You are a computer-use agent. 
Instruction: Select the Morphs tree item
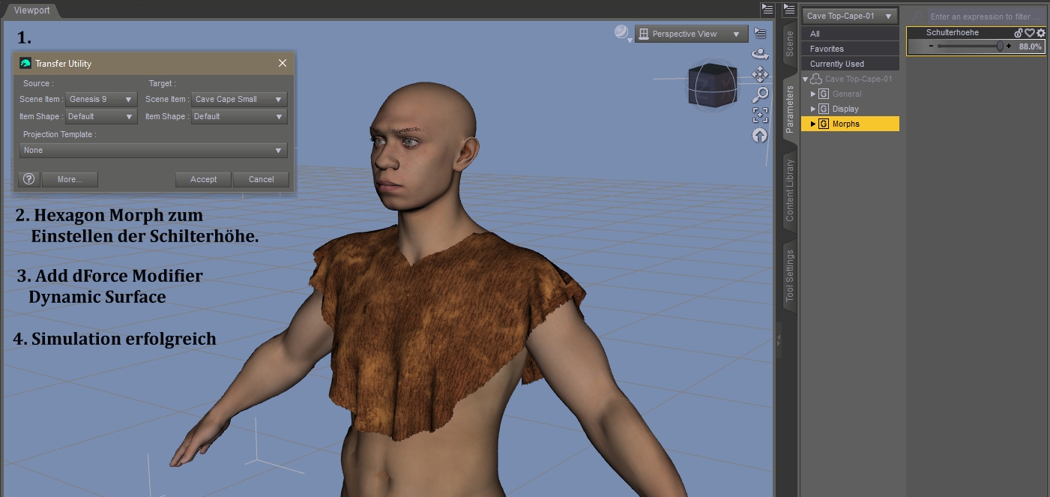click(x=850, y=124)
